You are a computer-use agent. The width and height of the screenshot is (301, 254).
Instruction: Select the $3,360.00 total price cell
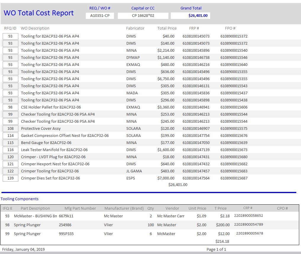[x=166, y=107]
